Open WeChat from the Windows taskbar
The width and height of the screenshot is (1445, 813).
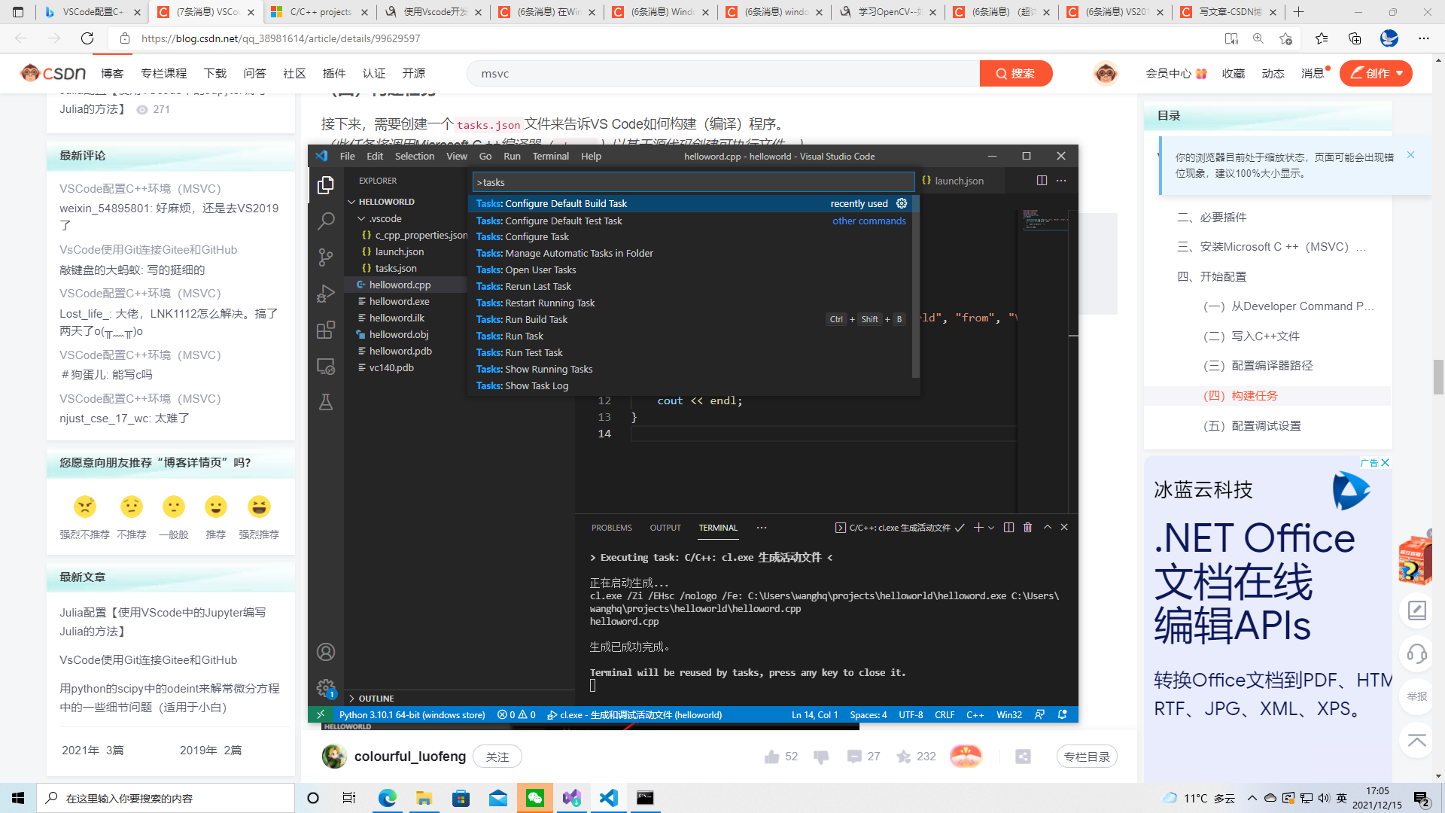[x=535, y=798]
